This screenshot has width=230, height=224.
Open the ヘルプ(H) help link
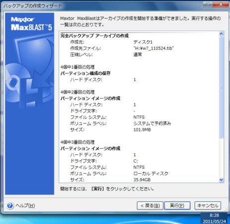click(25, 206)
